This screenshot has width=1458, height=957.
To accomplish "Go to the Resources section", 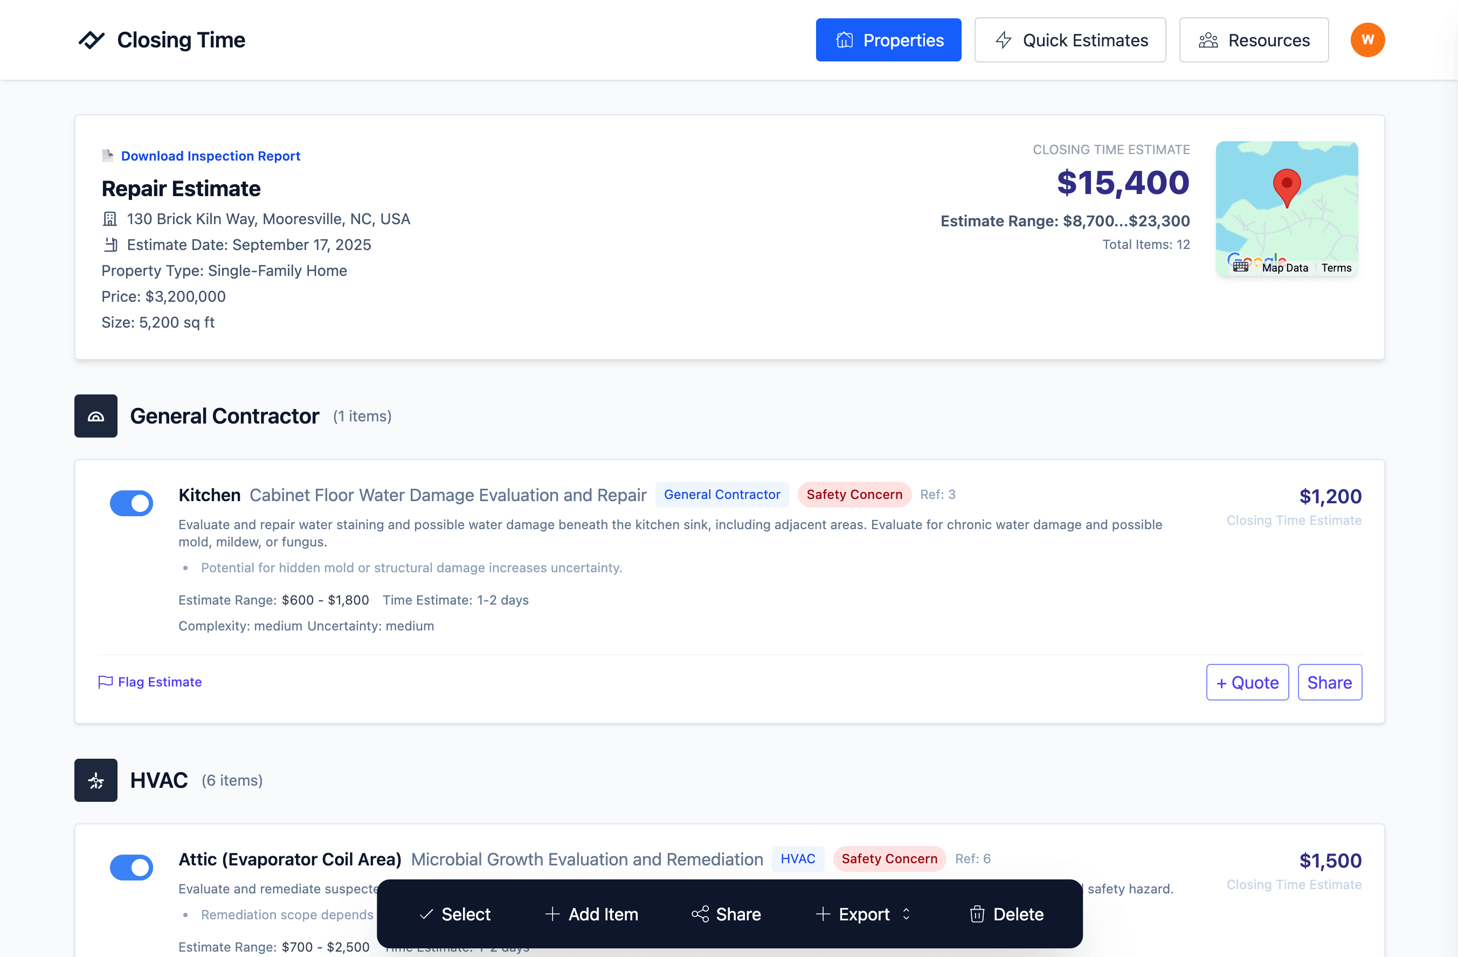I will click(x=1253, y=40).
